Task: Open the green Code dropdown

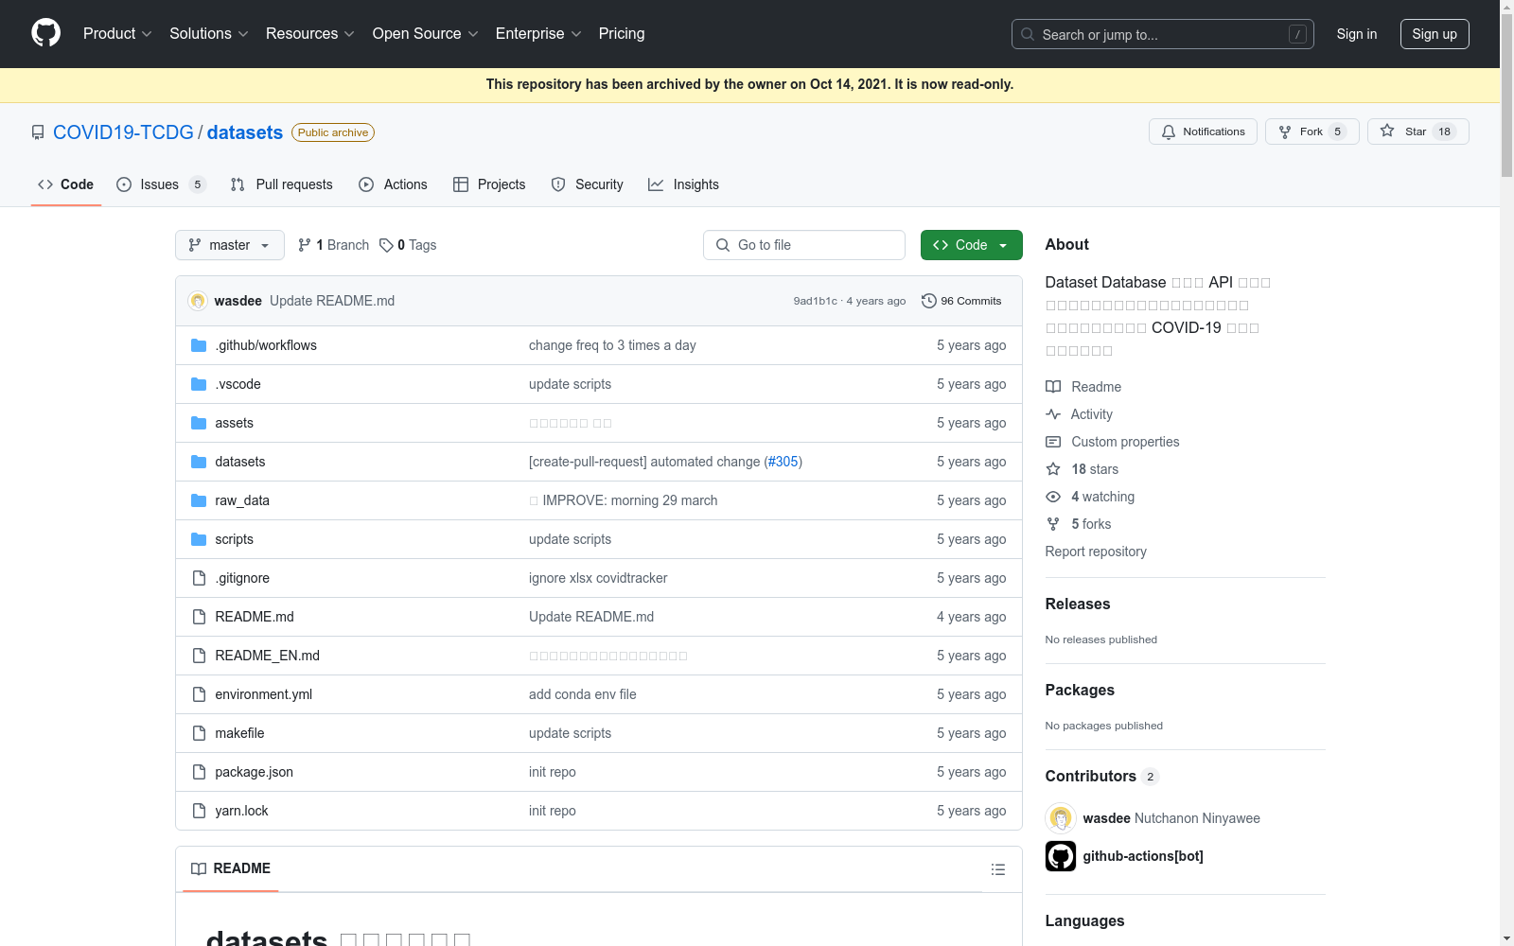Action: coord(972,245)
